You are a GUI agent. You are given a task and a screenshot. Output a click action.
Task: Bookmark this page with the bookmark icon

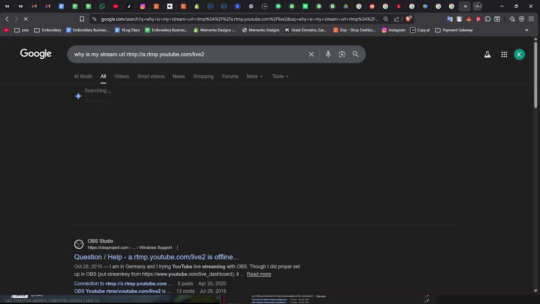[82, 19]
